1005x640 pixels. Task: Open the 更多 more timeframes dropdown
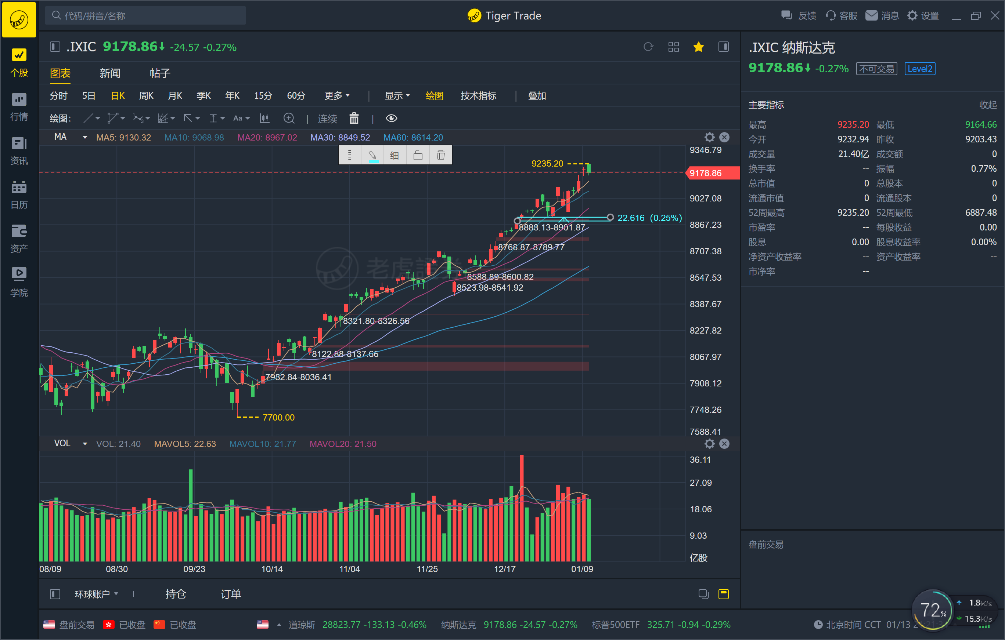[337, 95]
